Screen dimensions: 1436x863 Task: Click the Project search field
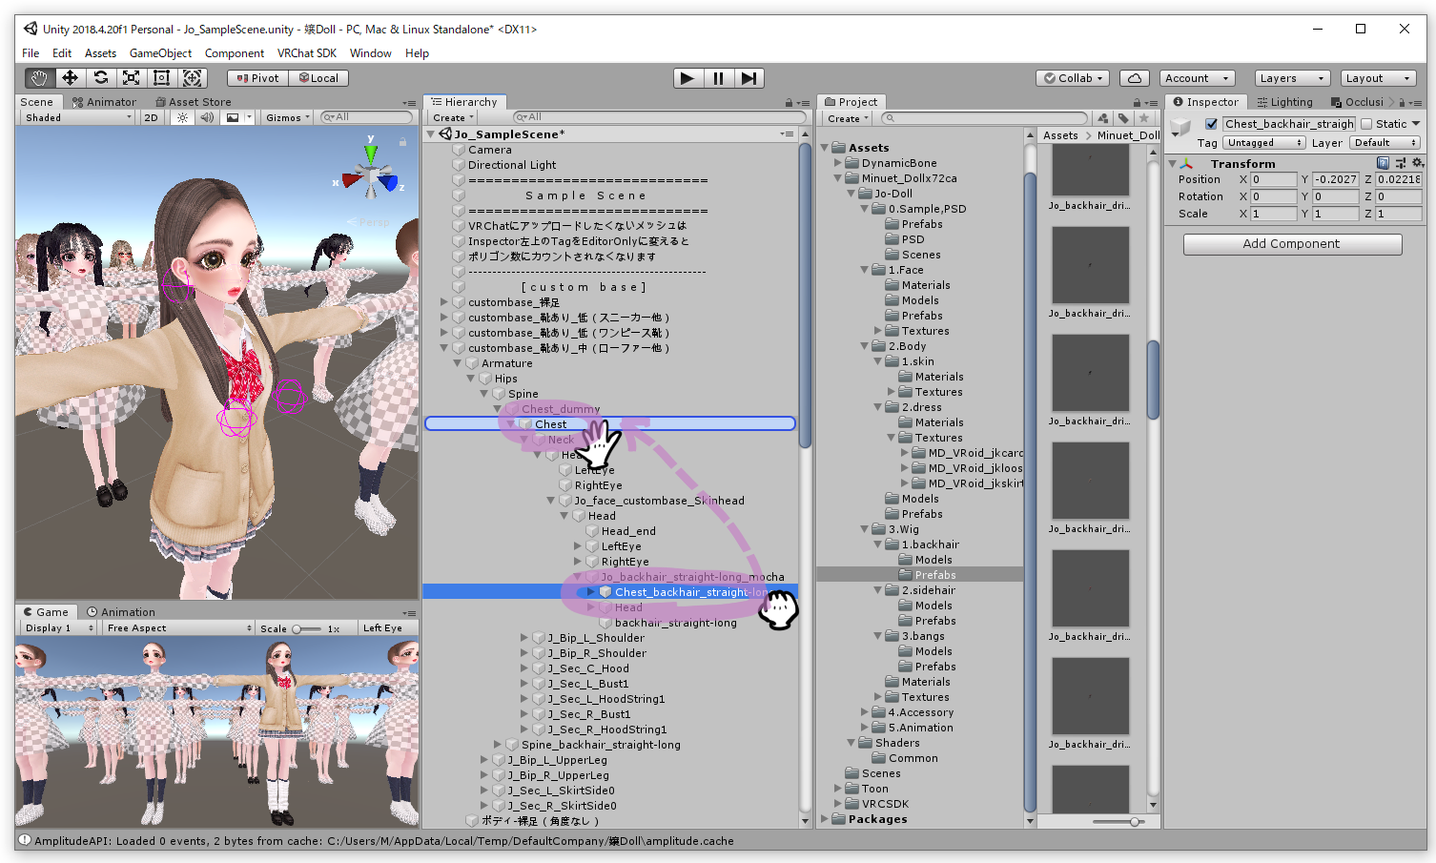tap(984, 118)
